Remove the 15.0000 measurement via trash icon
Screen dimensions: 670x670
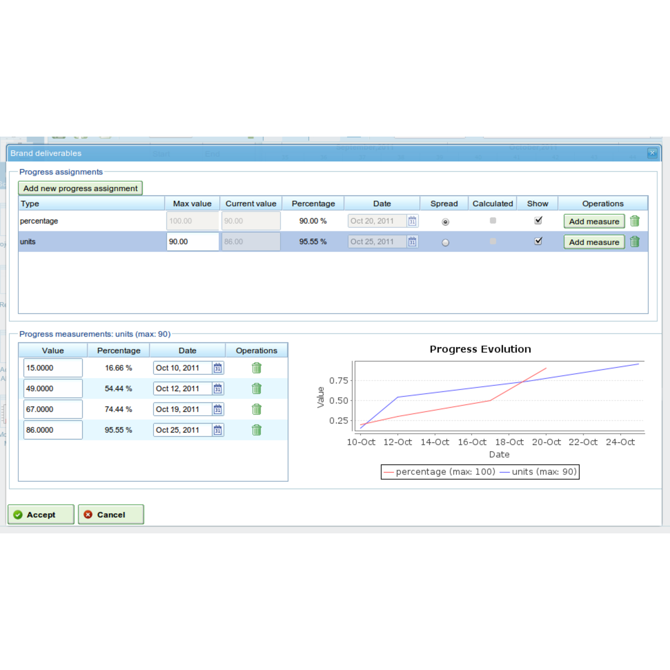(x=256, y=368)
